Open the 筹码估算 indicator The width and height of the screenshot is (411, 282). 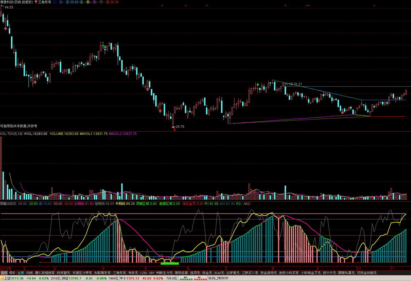181,273
